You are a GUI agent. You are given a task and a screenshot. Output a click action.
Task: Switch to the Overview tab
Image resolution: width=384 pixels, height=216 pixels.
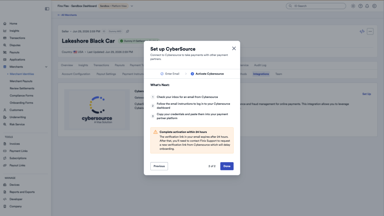tap(67, 65)
